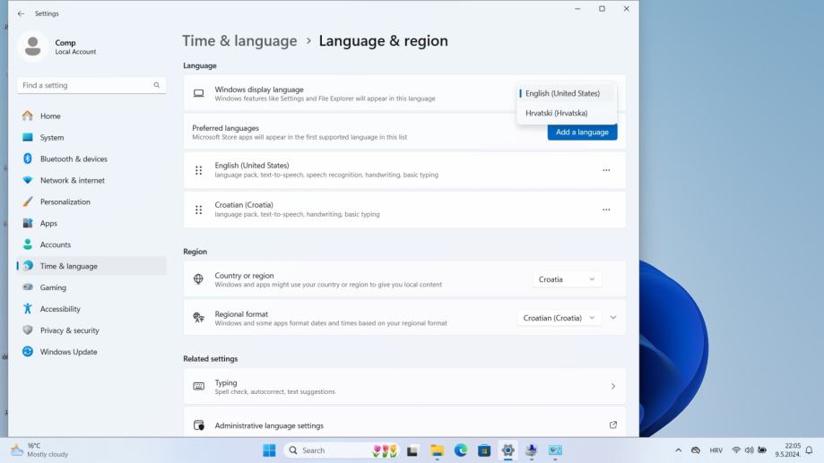Open Network & internet settings
The image size is (824, 463).
(92, 181)
